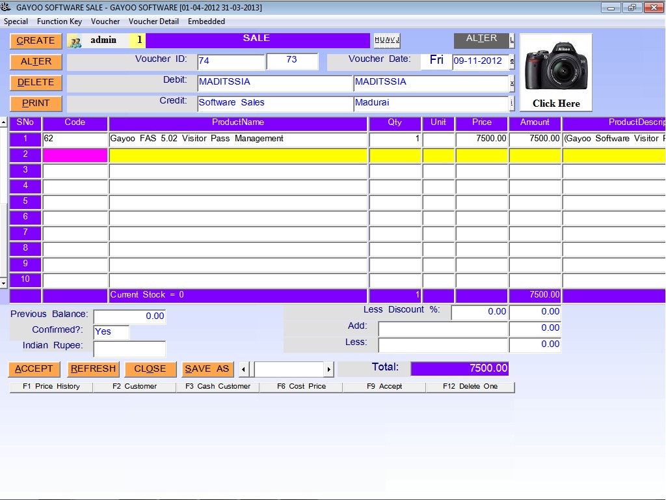Open the Function Key menu
This screenshot has width=666, height=500.
(59, 21)
